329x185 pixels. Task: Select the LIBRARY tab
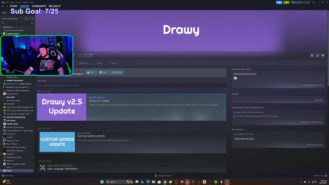(25, 6)
